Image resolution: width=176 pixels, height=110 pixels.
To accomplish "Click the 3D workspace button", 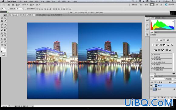I will (157, 5).
